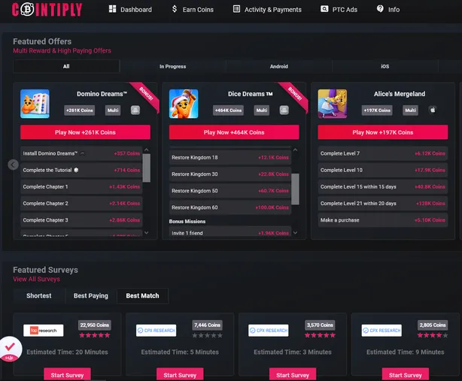Click the PTC Ads search icon
Viewport: 462px width, 381px height.
click(324, 9)
